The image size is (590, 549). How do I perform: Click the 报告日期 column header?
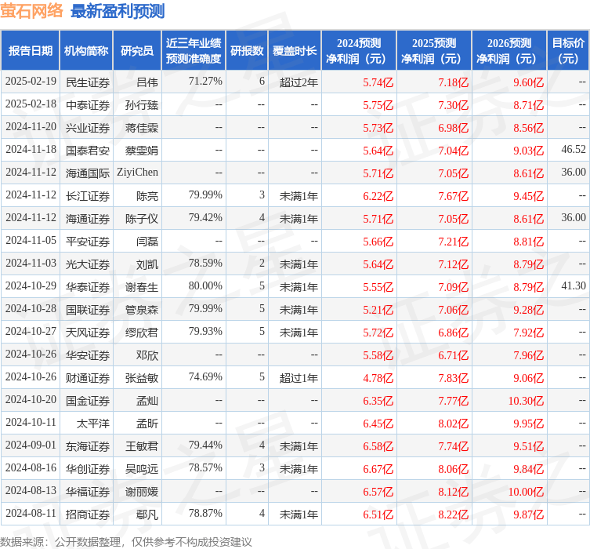coord(30,50)
